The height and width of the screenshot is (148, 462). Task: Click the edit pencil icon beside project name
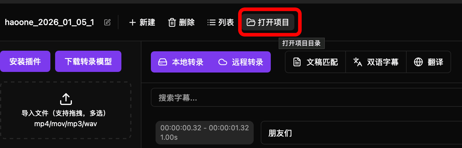108,22
